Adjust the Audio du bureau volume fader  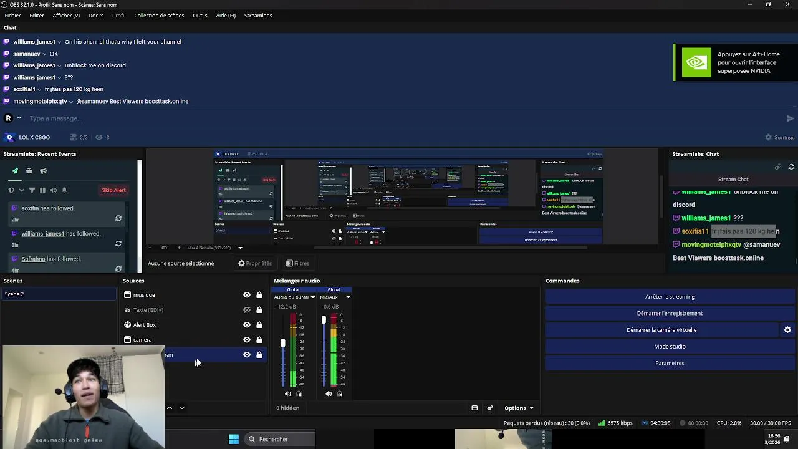(283, 344)
